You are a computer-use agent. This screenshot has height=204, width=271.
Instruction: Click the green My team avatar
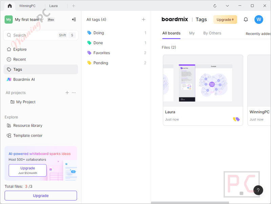click(9, 20)
